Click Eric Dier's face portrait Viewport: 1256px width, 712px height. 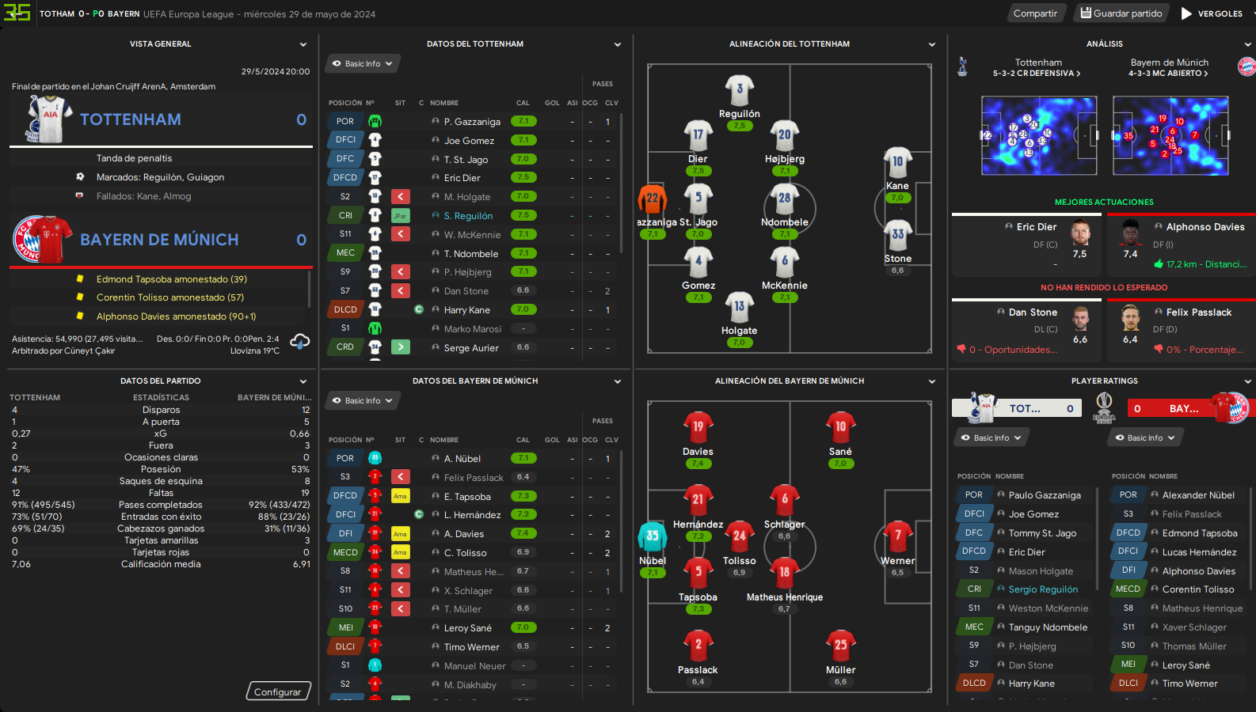click(1080, 233)
